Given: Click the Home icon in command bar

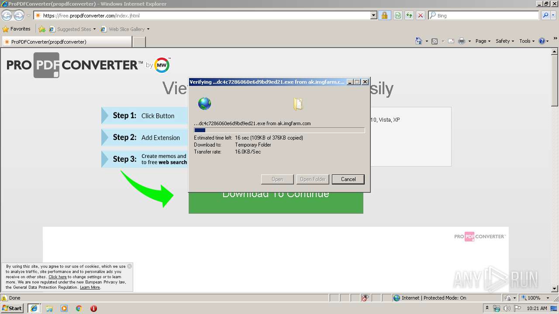Looking at the screenshot, I should coord(418,41).
